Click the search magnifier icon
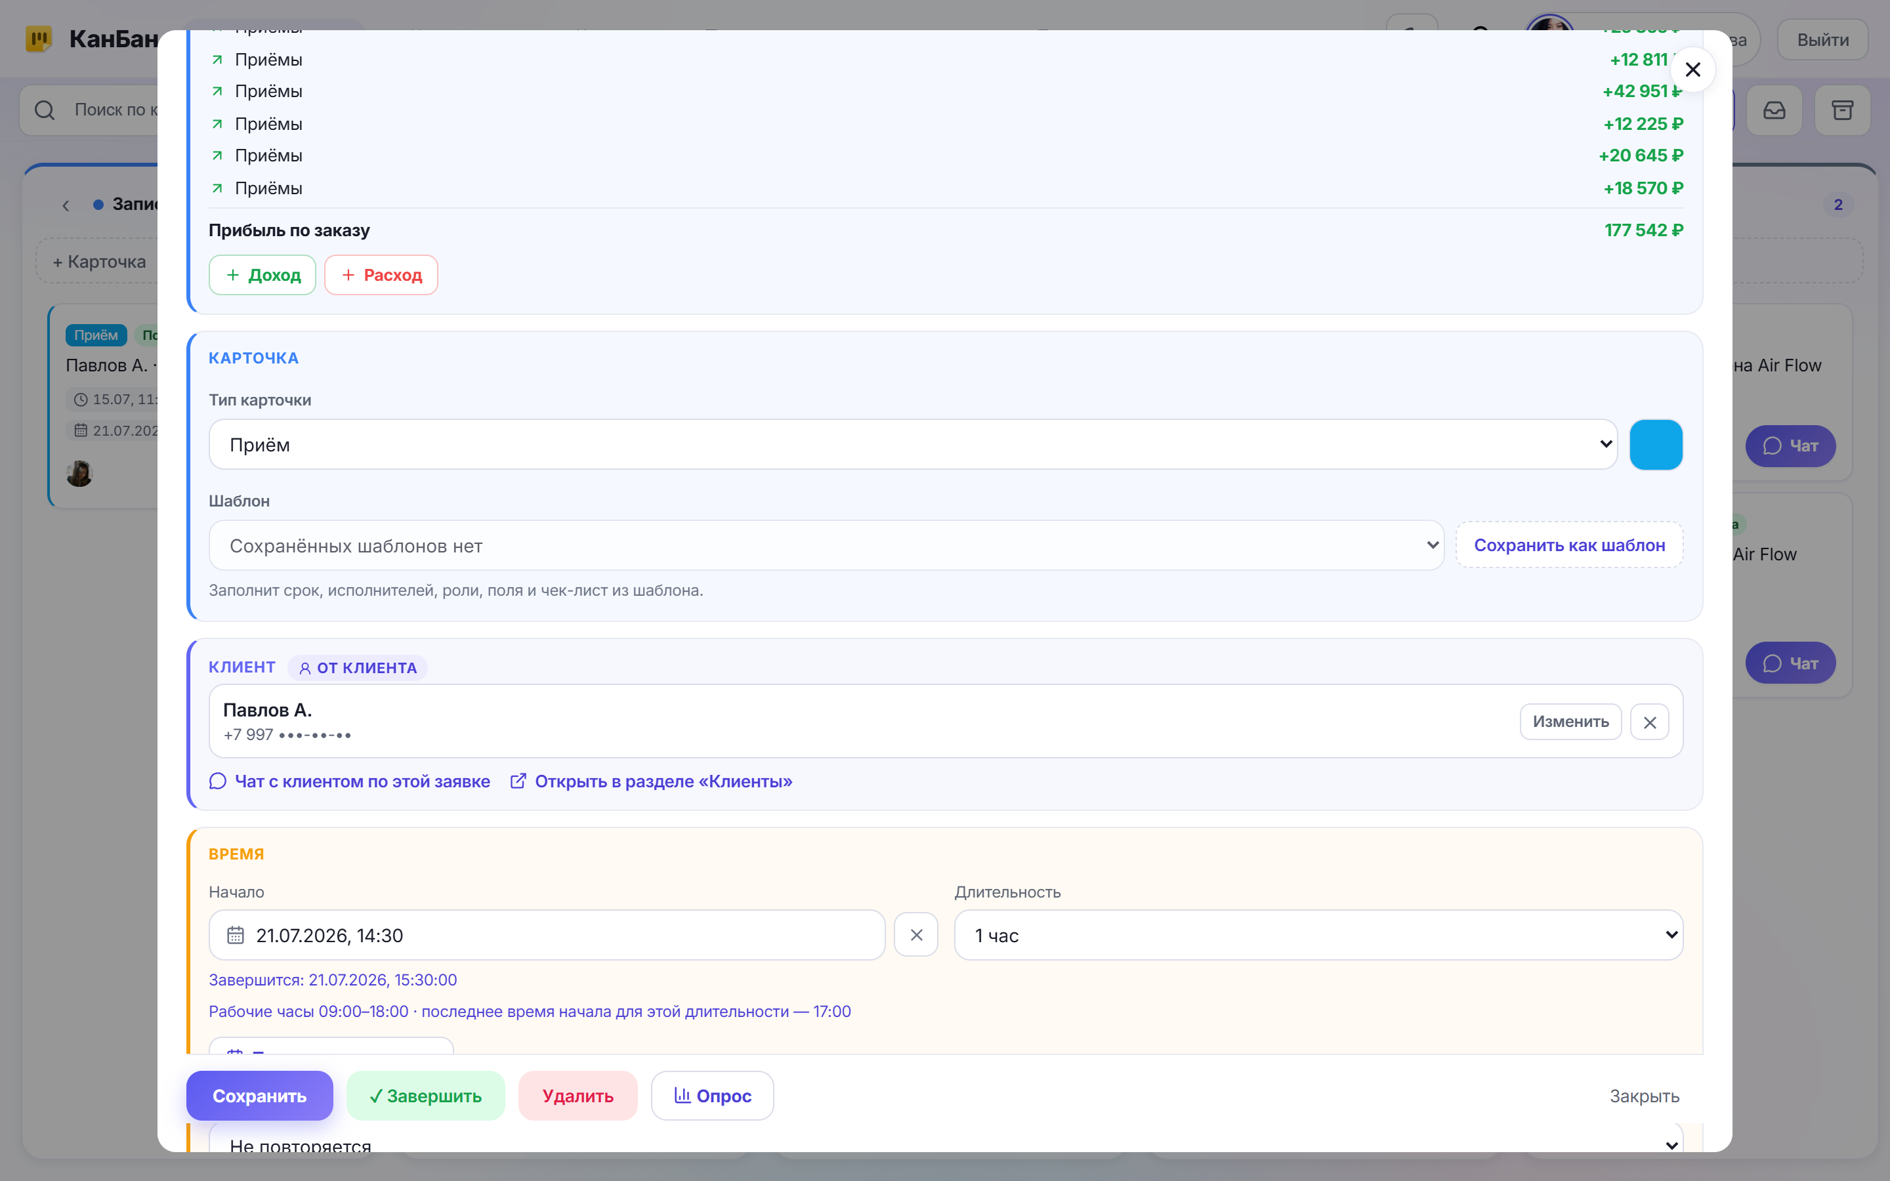The width and height of the screenshot is (1890, 1181). coord(45,110)
